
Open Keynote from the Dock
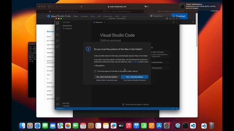point(136,126)
